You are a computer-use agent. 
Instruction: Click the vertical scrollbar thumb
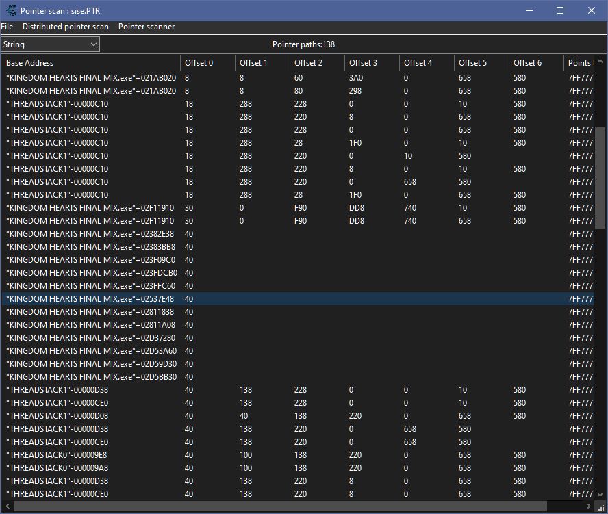pyautogui.click(x=600, y=177)
